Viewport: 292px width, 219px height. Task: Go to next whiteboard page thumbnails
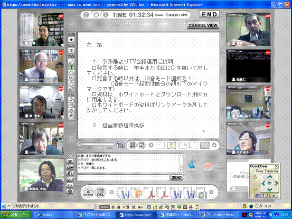pos(214,145)
